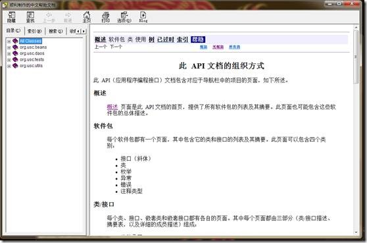The image size is (367, 243).
Task: Go to 主页 (Home) via house icon
Action: (x=87, y=17)
